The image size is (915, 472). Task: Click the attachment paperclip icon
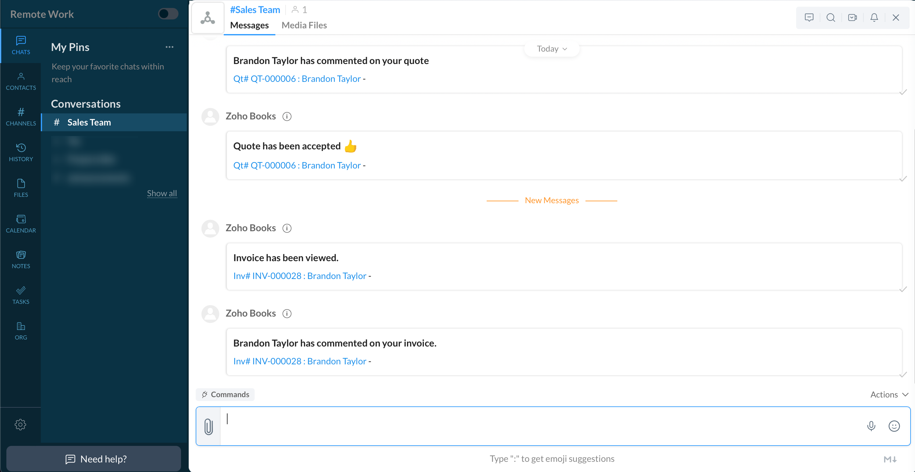(208, 426)
